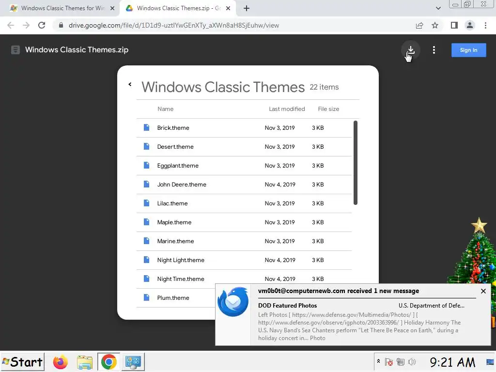Go back to the previous page
This screenshot has height=372, width=496.
pos(11,25)
